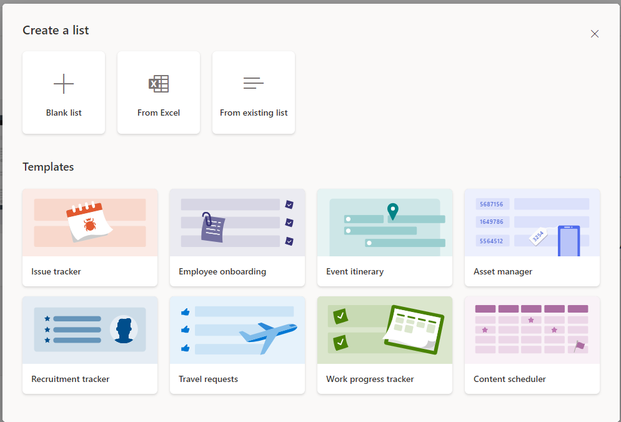Click the "Templates" section heading

point(48,167)
